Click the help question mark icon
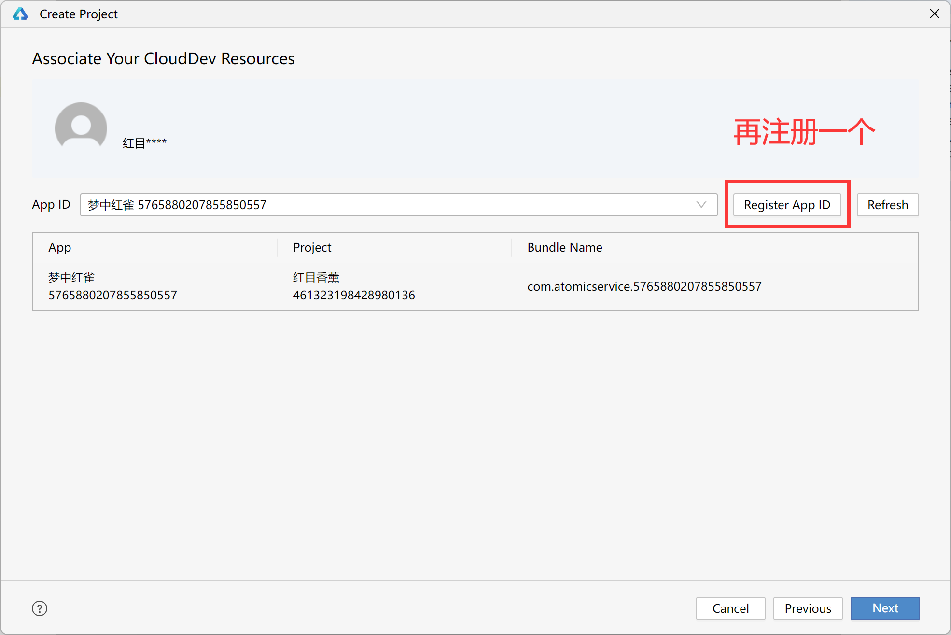The image size is (951, 635). click(40, 608)
